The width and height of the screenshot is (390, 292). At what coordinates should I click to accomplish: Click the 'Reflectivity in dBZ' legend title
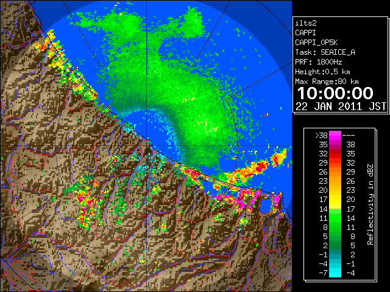click(x=370, y=204)
